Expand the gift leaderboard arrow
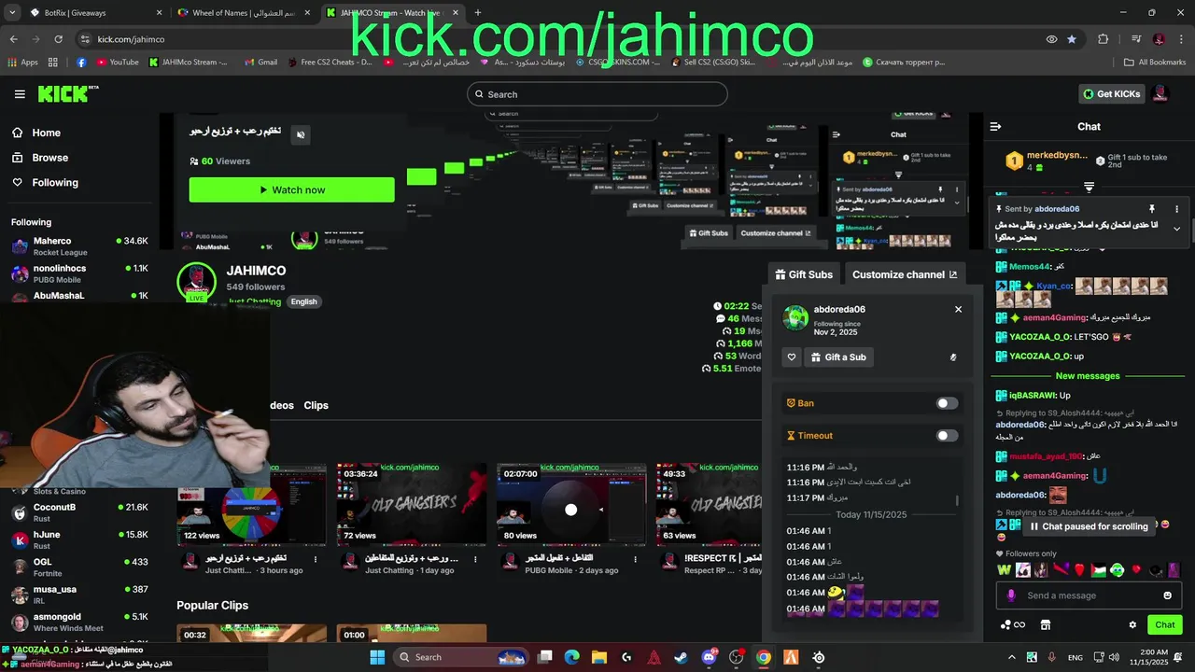This screenshot has width=1195, height=672. (1089, 188)
